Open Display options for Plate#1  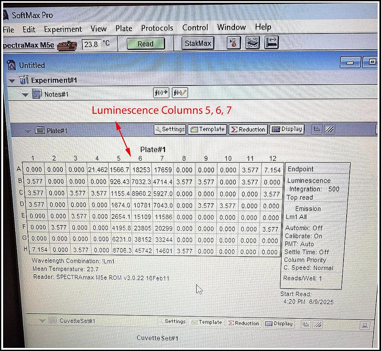tap(287, 129)
